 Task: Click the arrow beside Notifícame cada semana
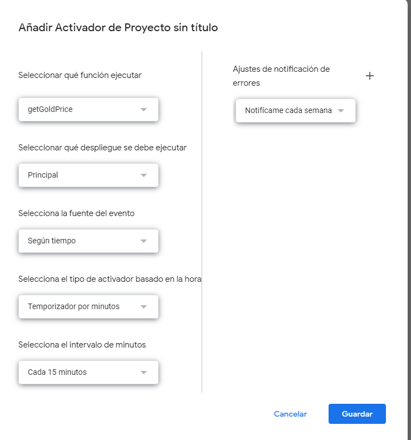[x=341, y=111]
